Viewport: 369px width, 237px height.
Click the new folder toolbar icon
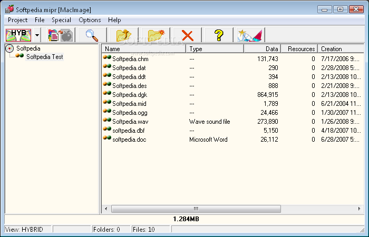[x=156, y=35]
